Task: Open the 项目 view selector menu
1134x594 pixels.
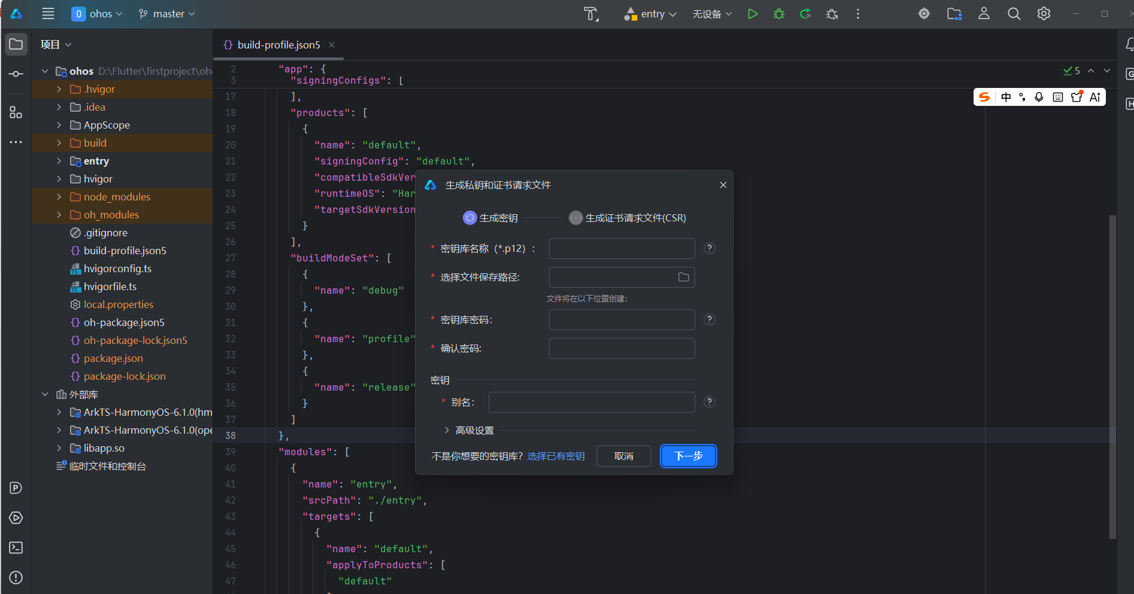Action: coord(56,44)
